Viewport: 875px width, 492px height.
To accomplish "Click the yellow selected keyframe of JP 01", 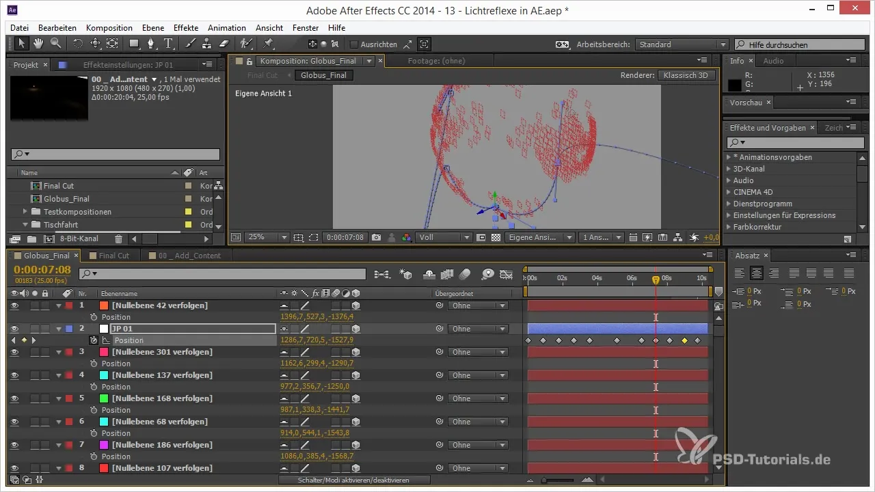I will [684, 340].
